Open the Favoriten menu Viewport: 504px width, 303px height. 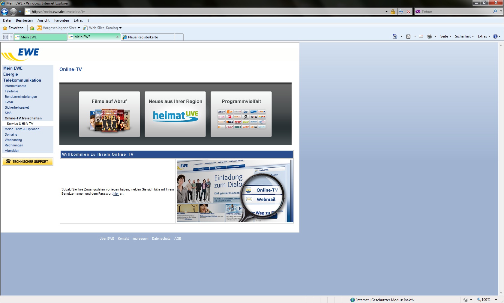pyautogui.click(x=61, y=20)
